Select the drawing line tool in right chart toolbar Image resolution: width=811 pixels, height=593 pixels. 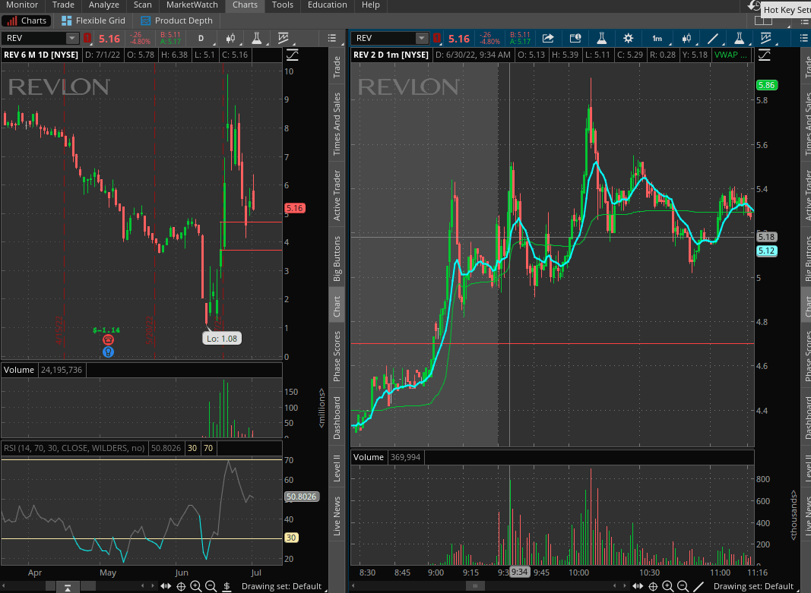[713, 38]
